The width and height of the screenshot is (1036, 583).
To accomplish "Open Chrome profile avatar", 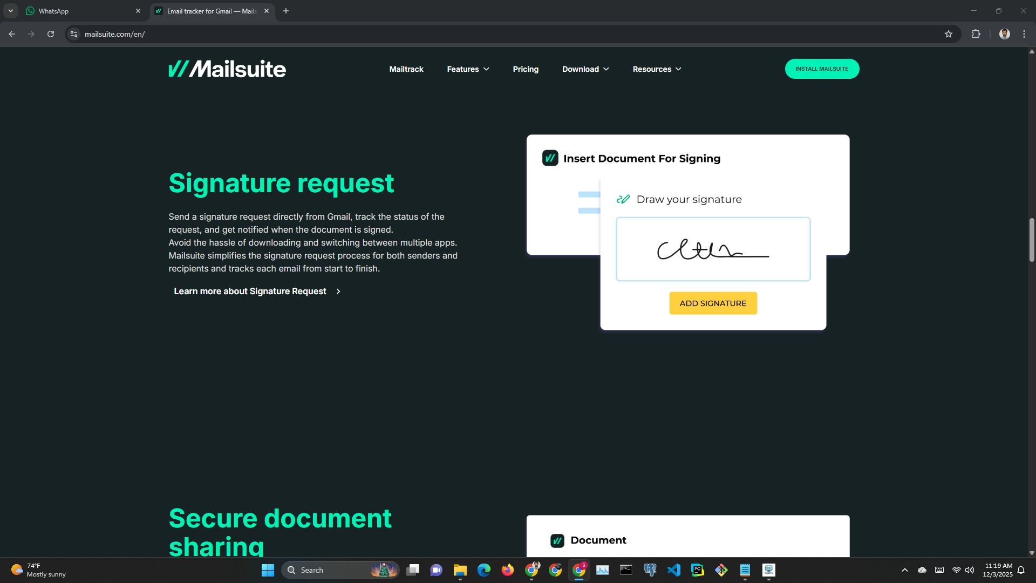I will point(1004,34).
